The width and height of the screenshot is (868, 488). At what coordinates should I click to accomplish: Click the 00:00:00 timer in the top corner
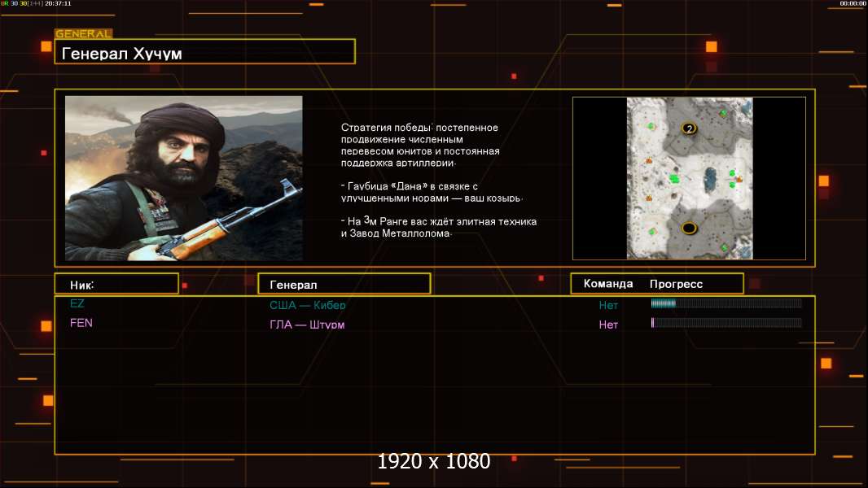click(853, 3)
